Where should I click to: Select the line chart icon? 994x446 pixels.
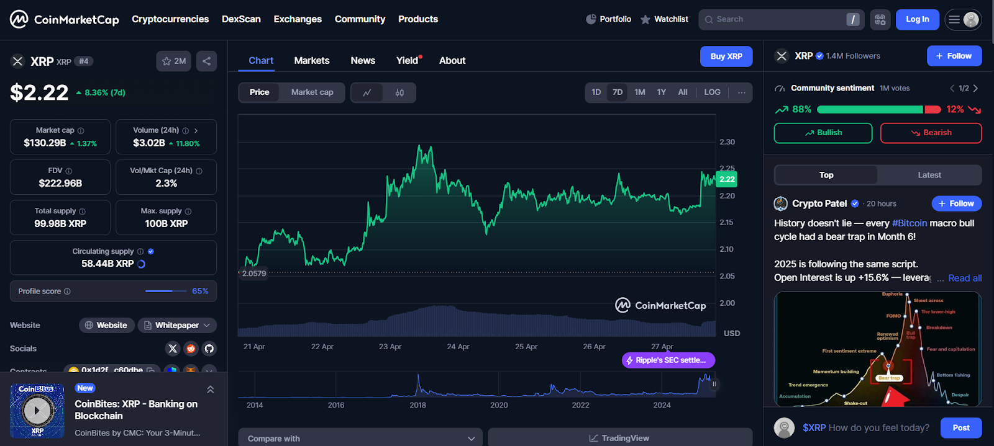pos(367,92)
